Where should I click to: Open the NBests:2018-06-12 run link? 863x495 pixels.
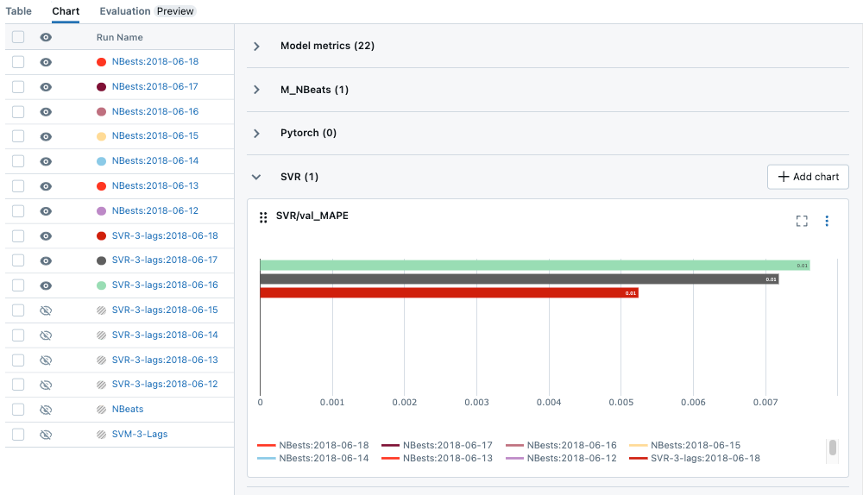point(154,211)
